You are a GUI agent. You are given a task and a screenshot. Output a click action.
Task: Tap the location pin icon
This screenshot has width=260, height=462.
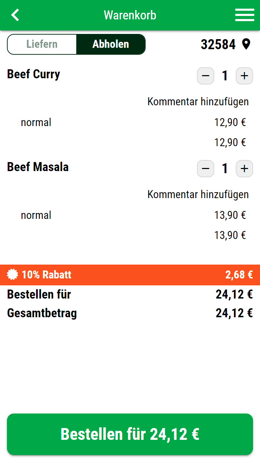coord(246,44)
